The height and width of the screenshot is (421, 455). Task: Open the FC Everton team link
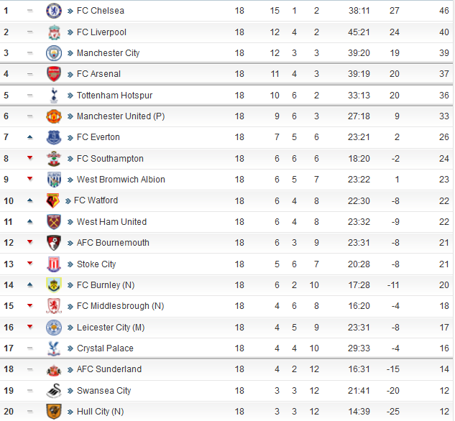click(98, 137)
